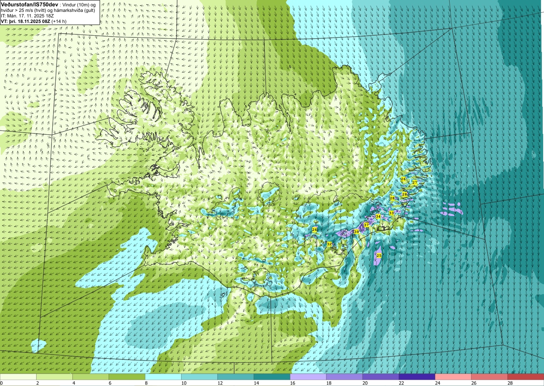Click the yellow gust label 33
This screenshot has height=386, width=544.
coord(391,213)
